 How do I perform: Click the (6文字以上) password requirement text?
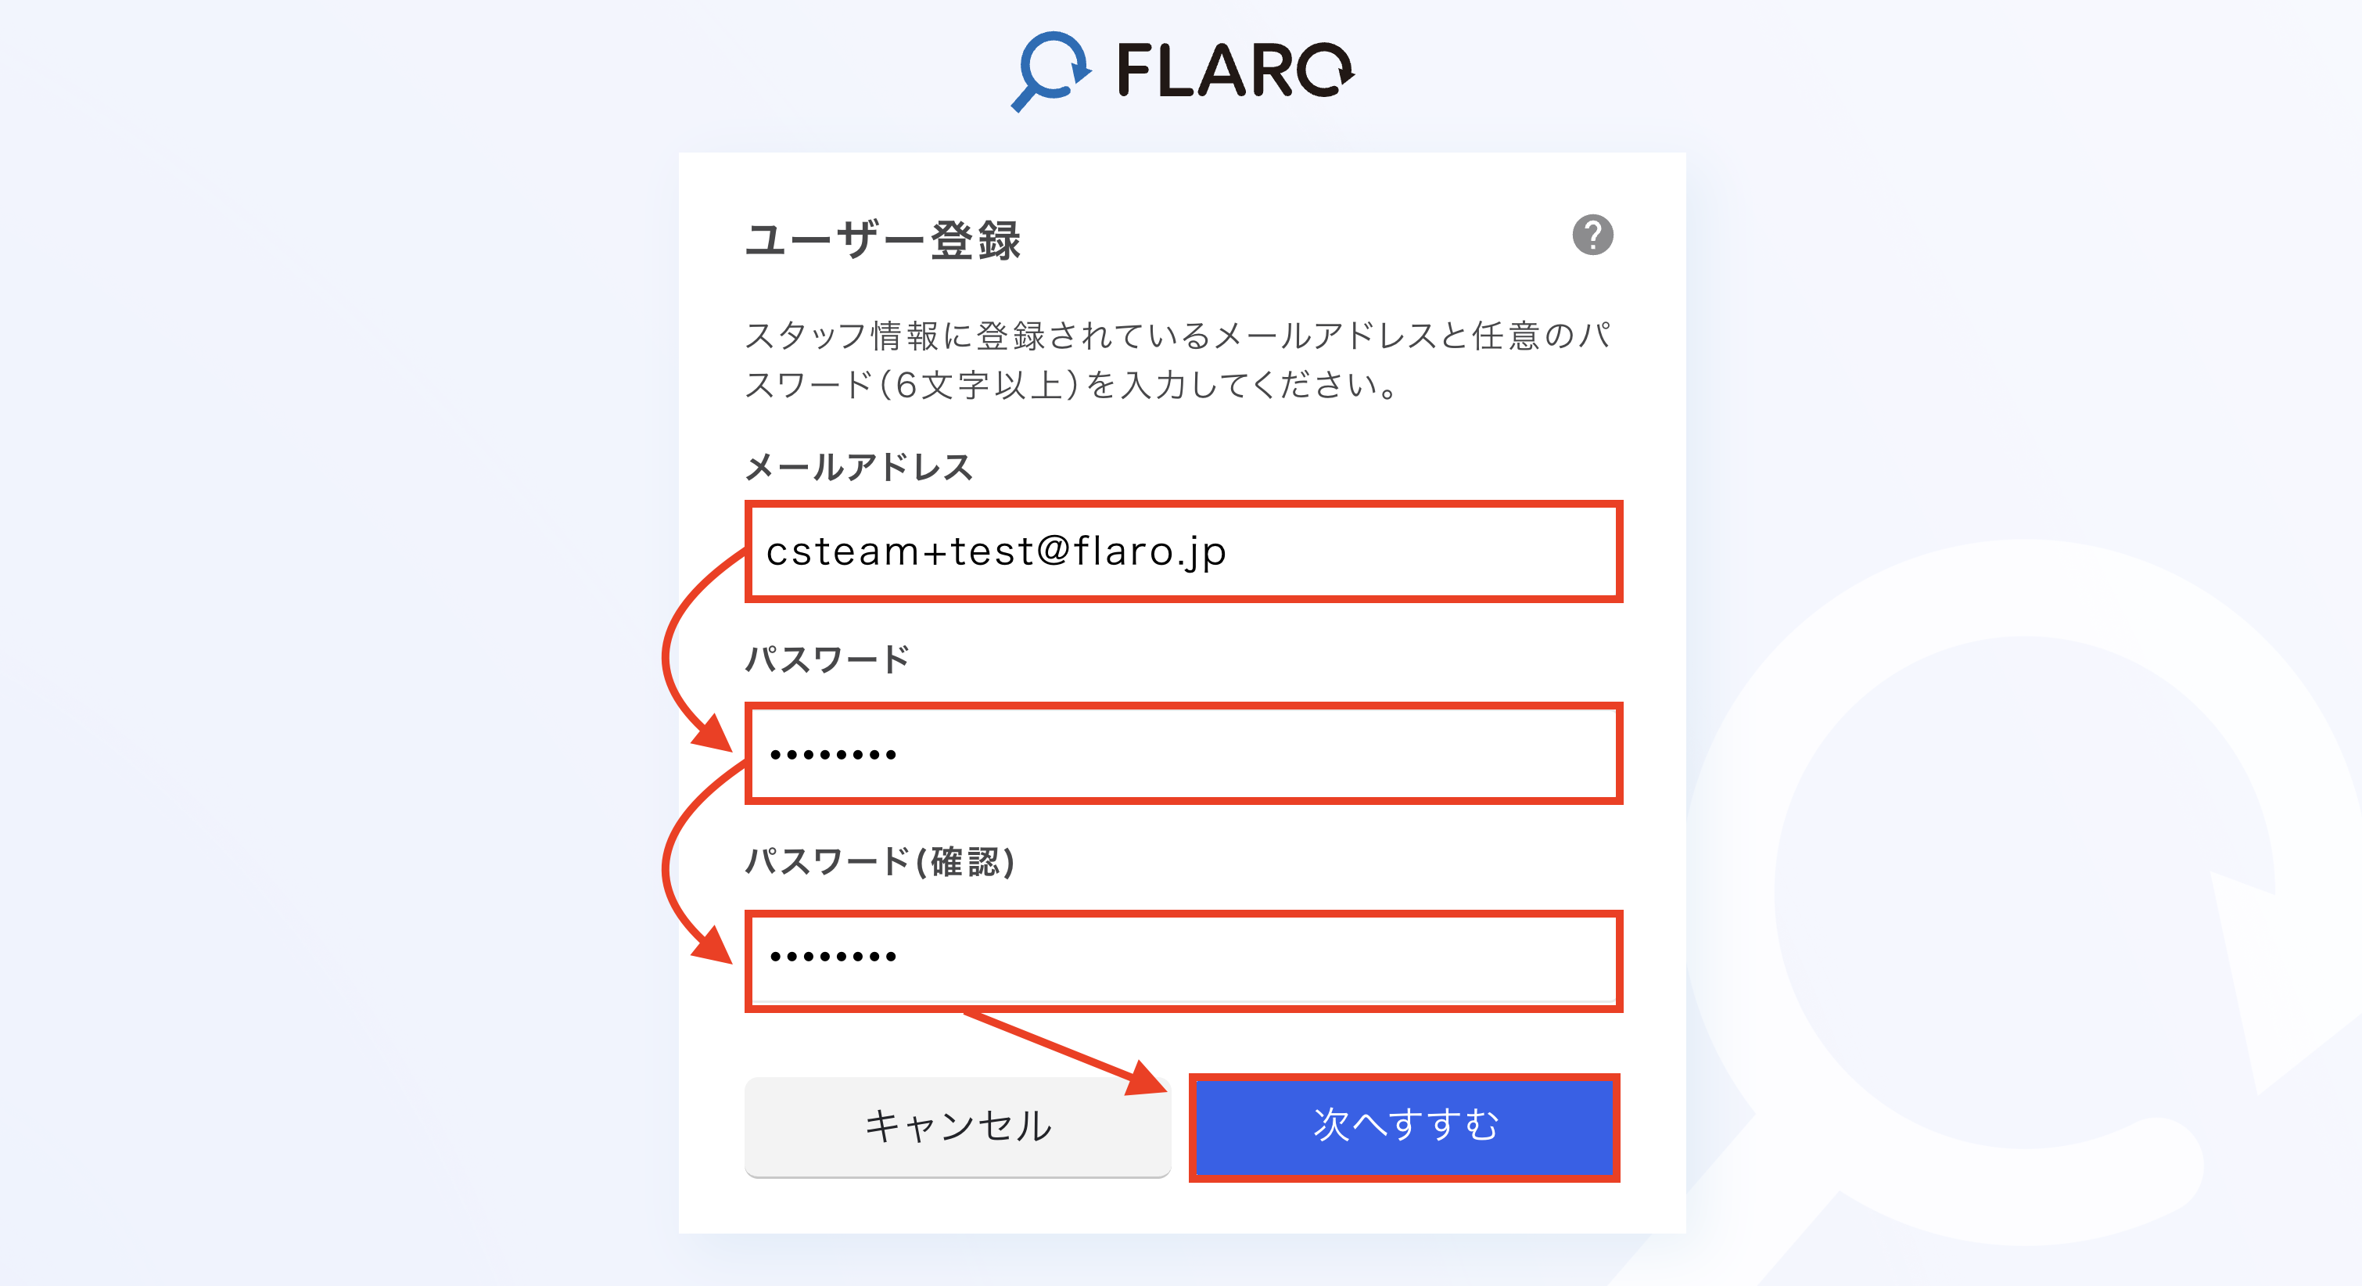click(978, 385)
